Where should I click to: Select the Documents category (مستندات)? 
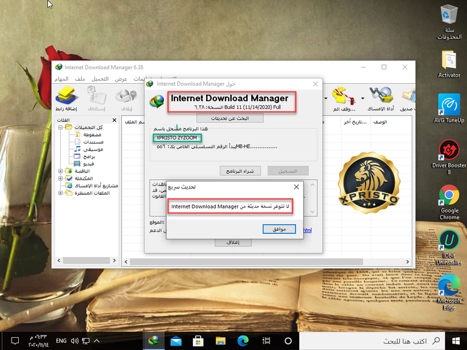tap(93, 142)
